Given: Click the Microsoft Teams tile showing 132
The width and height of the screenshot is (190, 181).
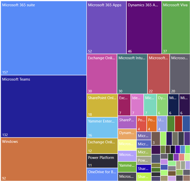Looking at the screenshot, I should point(44,106).
